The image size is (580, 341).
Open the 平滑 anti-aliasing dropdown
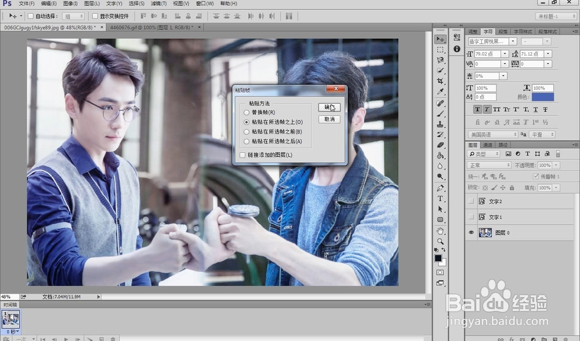(x=542, y=134)
